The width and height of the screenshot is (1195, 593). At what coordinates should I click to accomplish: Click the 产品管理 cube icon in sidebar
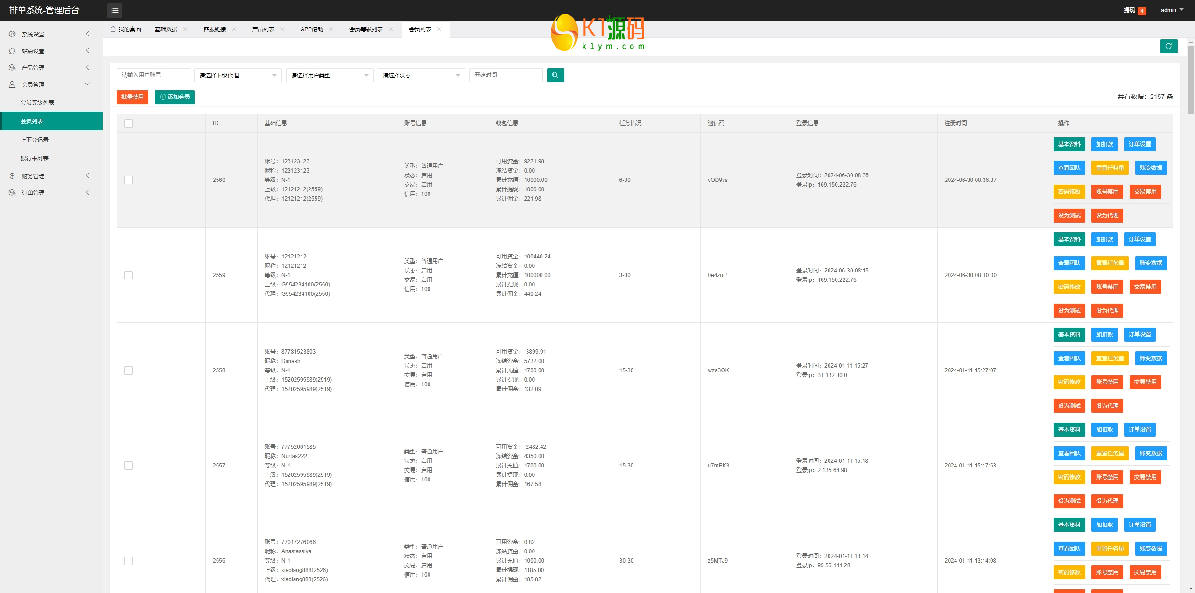12,68
